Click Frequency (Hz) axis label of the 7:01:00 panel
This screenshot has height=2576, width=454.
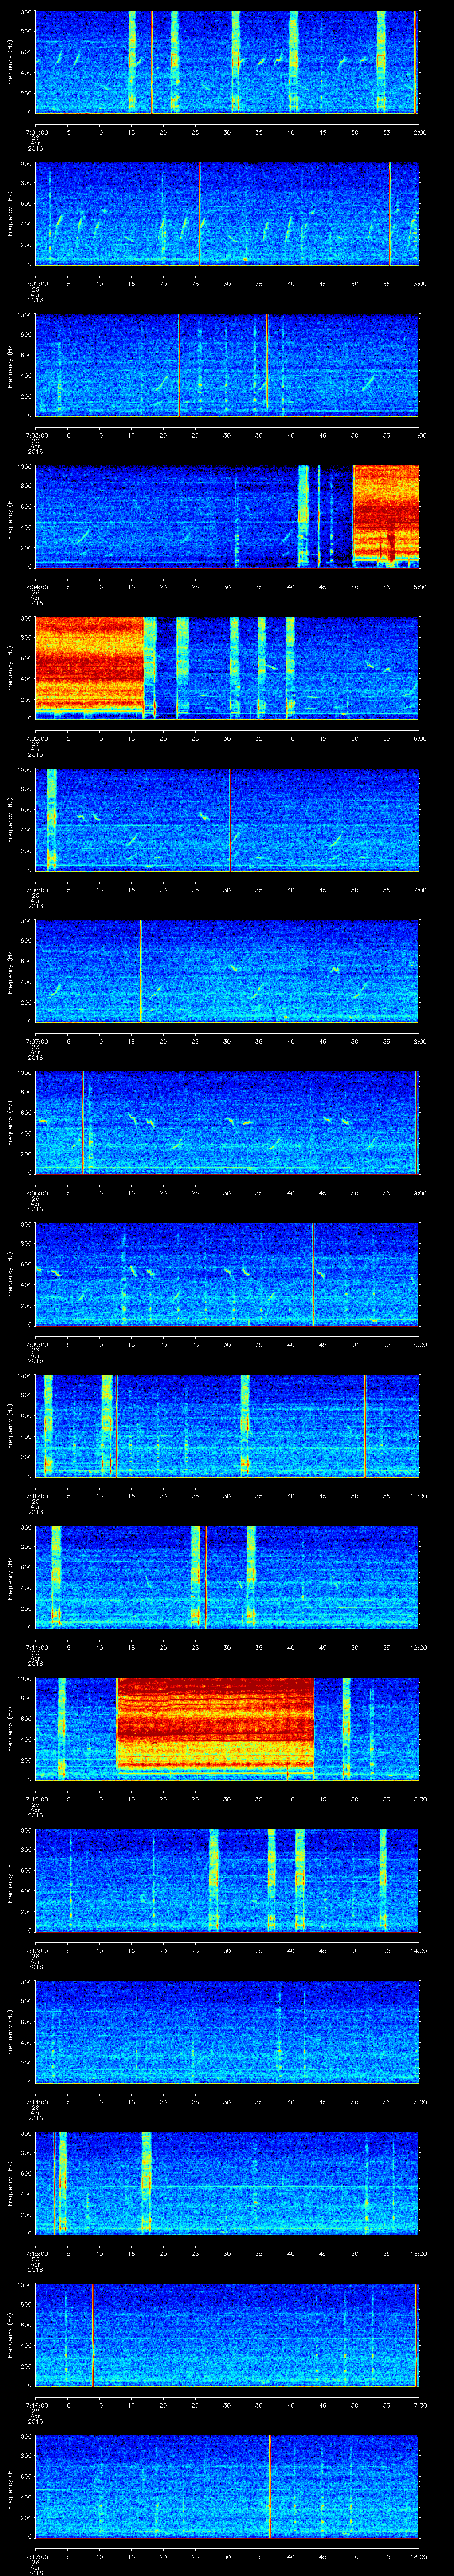(x=10, y=62)
